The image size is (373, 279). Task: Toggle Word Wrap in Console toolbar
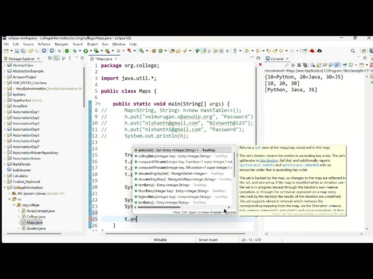[325, 65]
